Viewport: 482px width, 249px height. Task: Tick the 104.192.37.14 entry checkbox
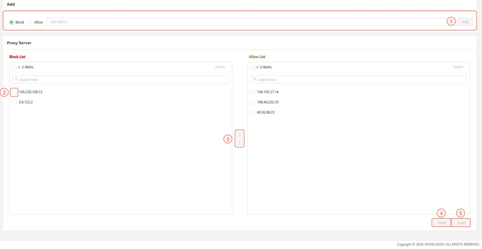coord(253,92)
